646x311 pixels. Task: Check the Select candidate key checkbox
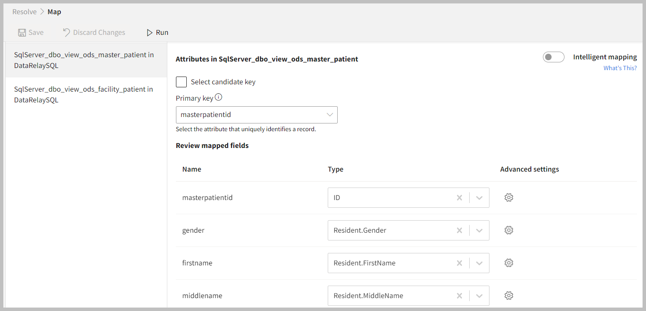tap(182, 82)
